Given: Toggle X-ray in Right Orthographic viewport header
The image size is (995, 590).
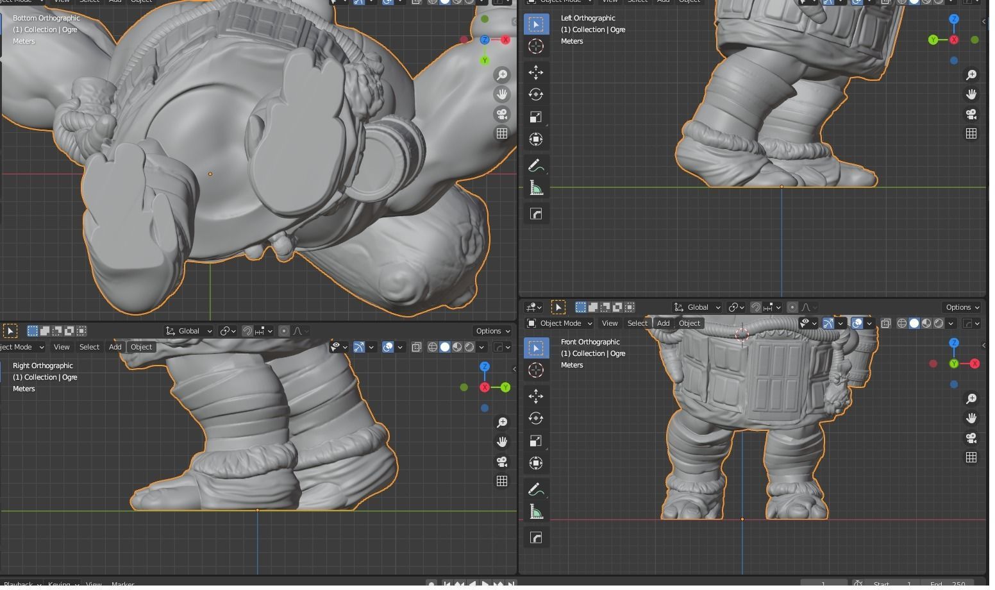Looking at the screenshot, I should (416, 348).
